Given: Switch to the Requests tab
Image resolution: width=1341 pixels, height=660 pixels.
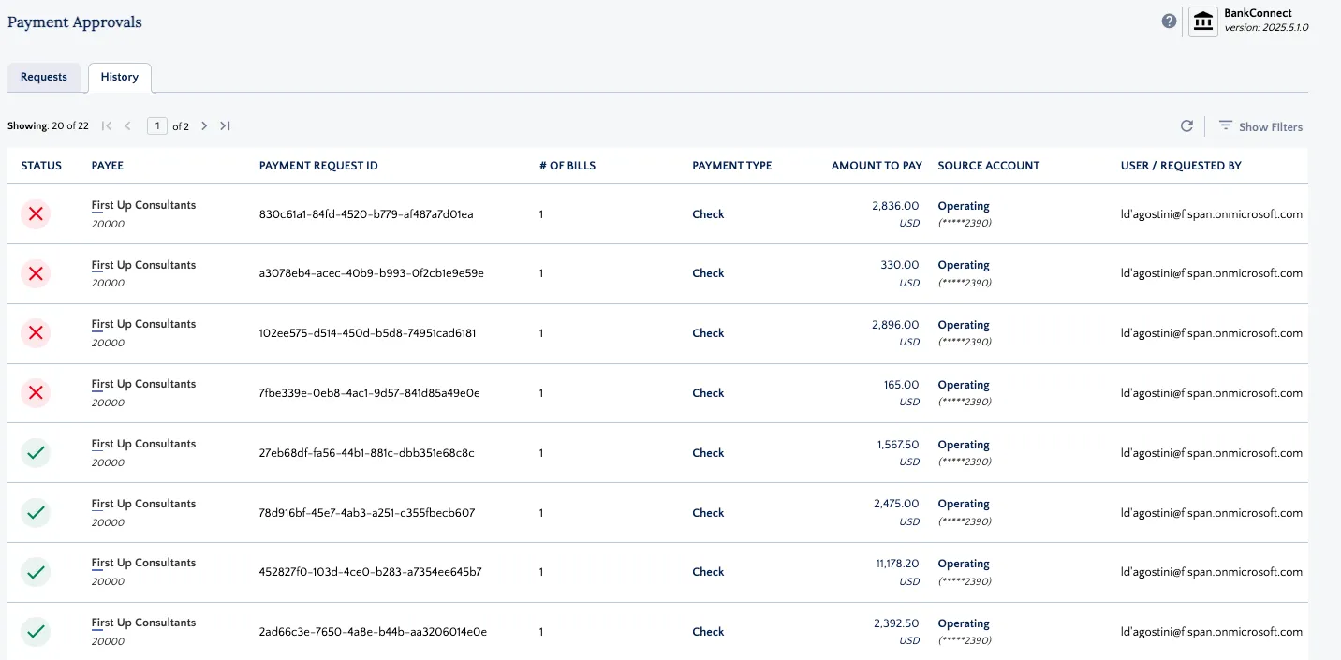Looking at the screenshot, I should tap(44, 77).
